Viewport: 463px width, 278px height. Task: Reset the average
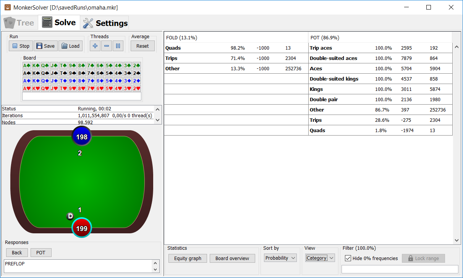[x=142, y=46]
